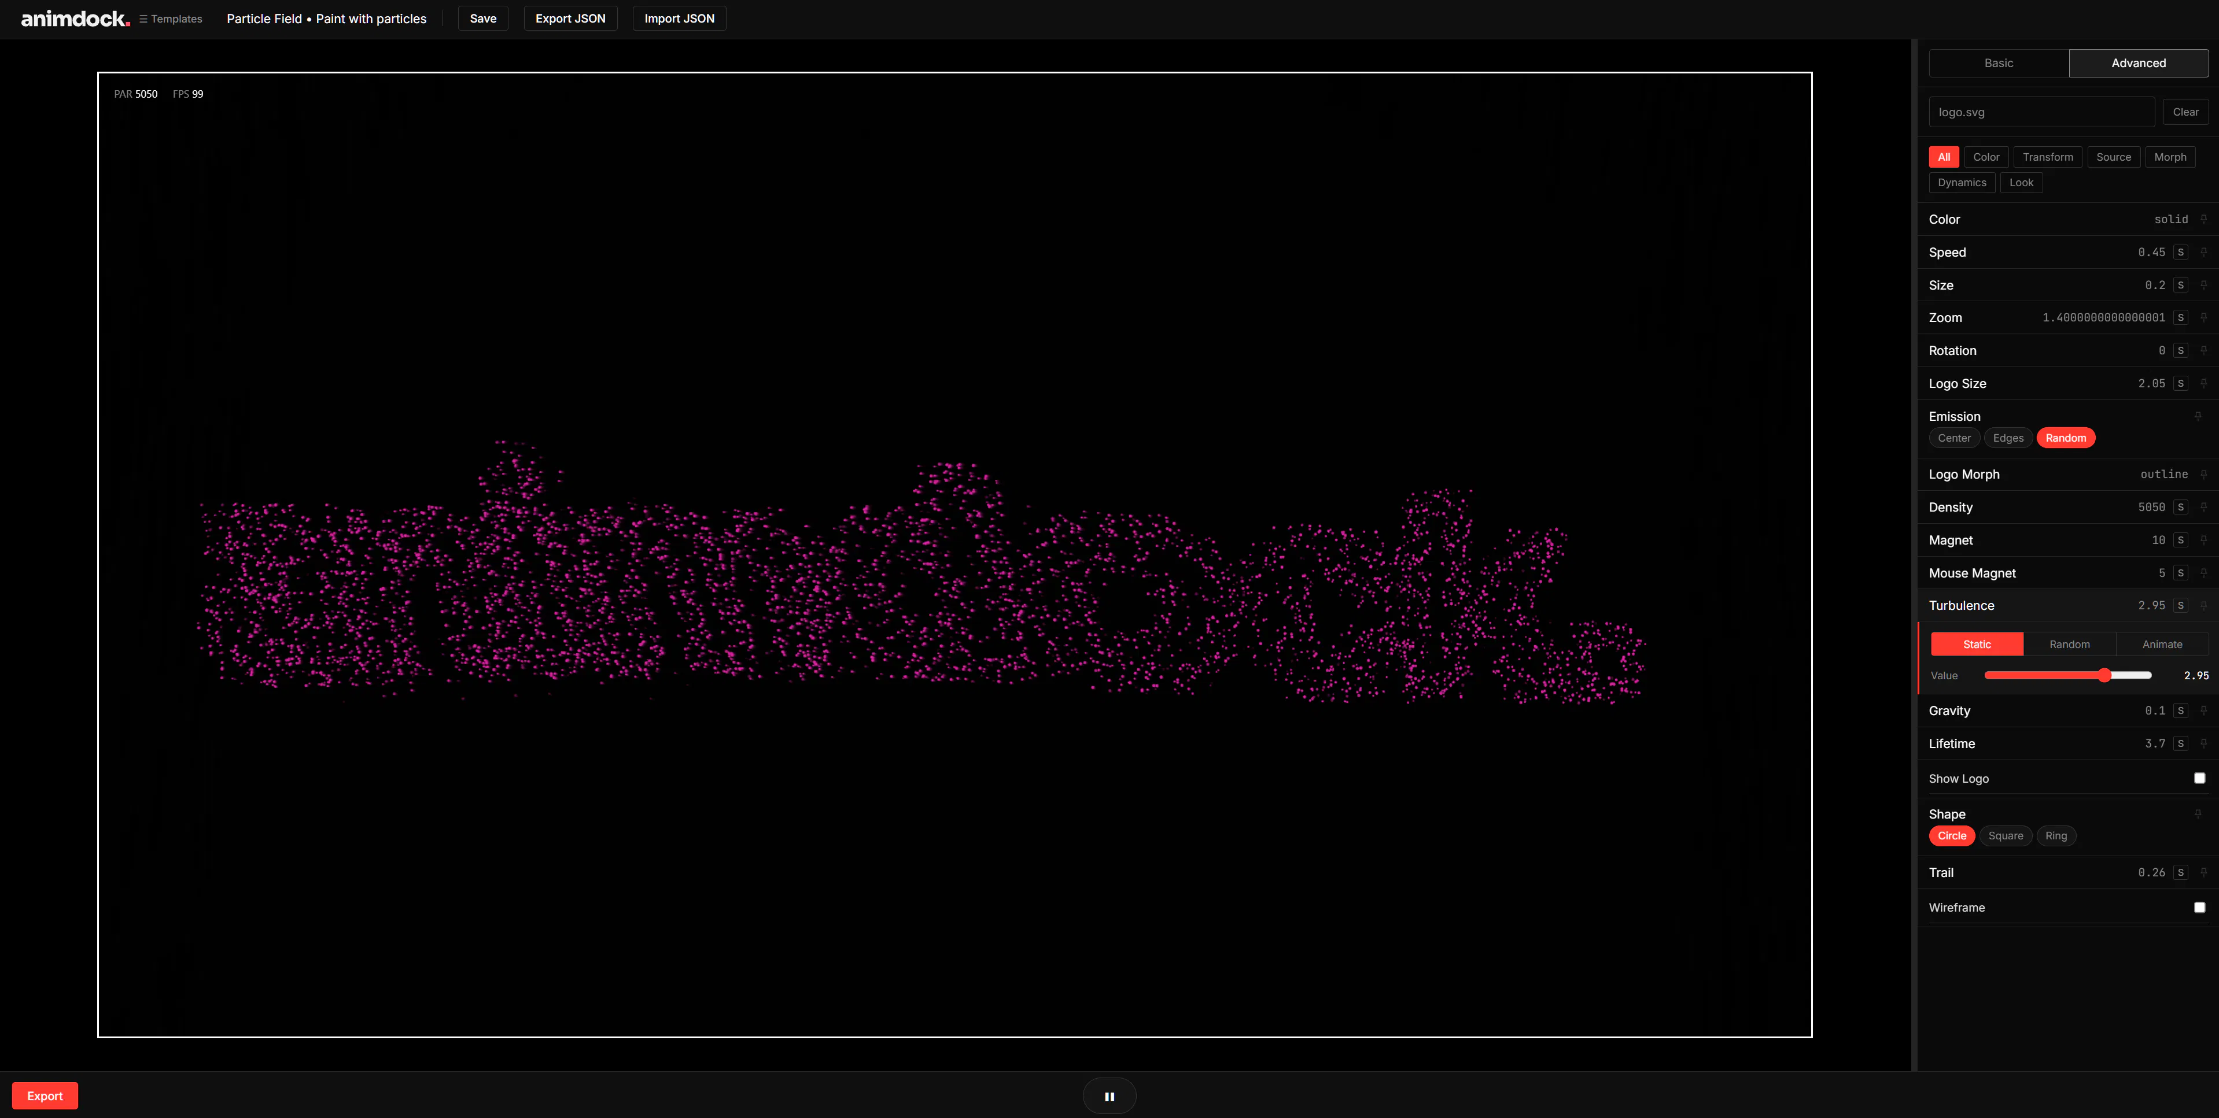Viewport: 2219px width, 1118px height.
Task: Expand the Gravity row
Action: (2067, 711)
